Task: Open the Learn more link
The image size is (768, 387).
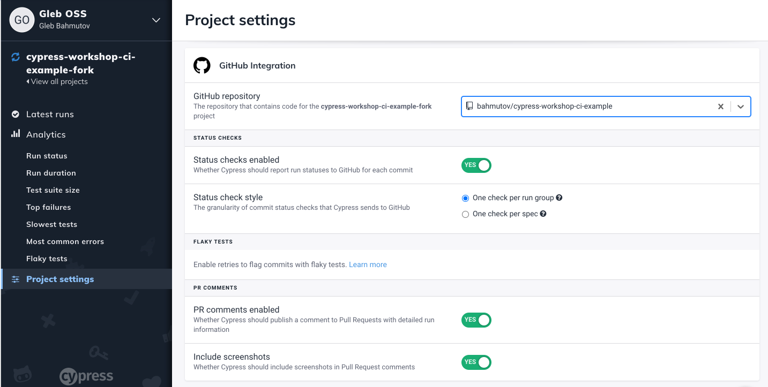Action: pos(368,264)
